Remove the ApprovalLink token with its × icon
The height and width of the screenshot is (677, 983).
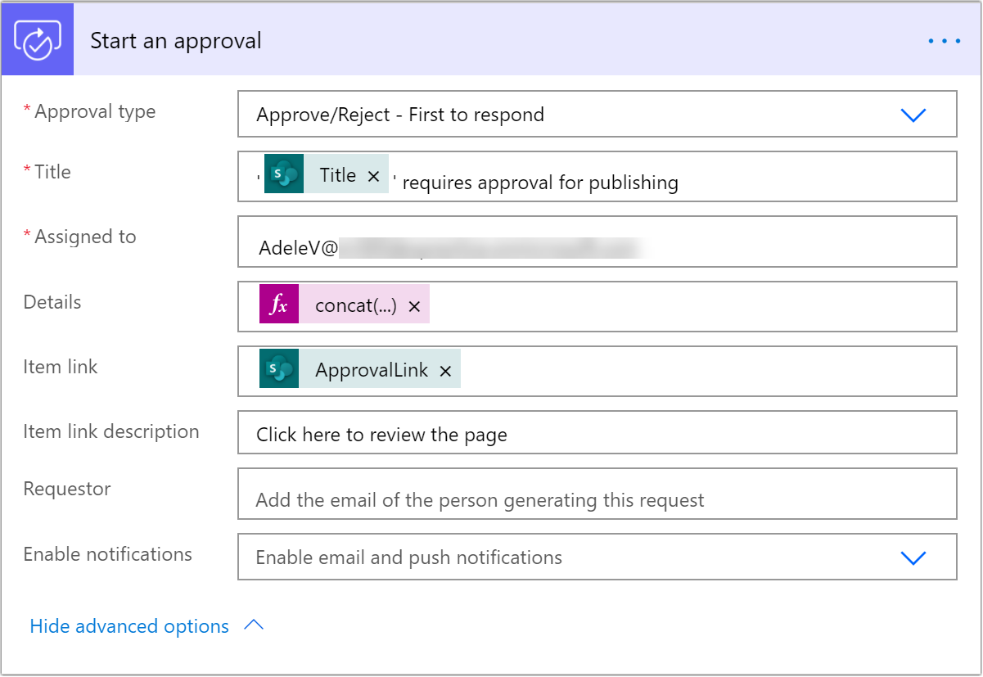pos(446,369)
